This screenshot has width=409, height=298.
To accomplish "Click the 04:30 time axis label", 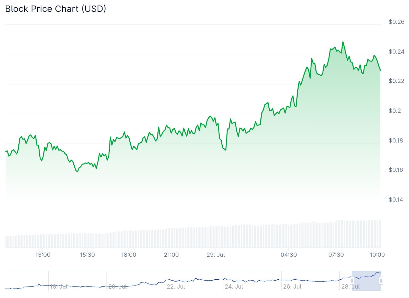I will [x=289, y=255].
